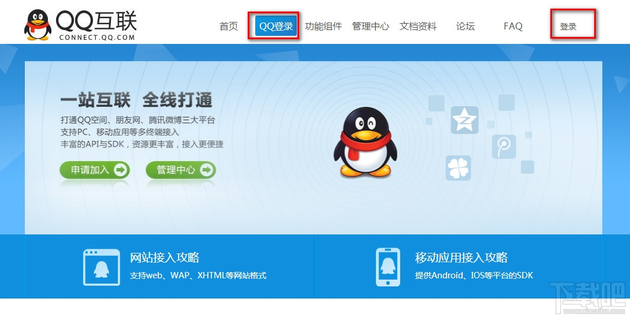Click the 登录 link at top right
This screenshot has height=317, width=630.
point(568,27)
